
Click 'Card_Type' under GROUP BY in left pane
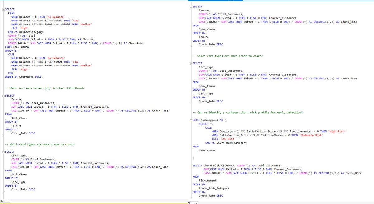click(x=18, y=182)
